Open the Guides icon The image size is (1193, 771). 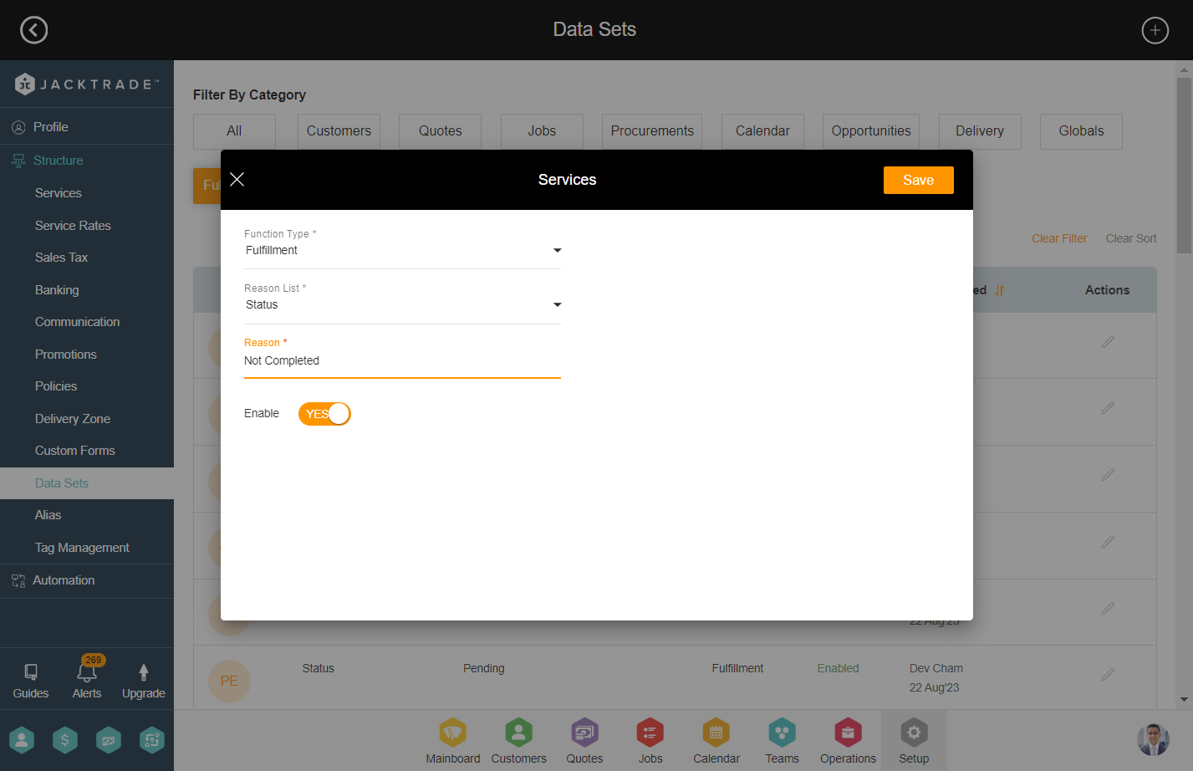(31, 672)
